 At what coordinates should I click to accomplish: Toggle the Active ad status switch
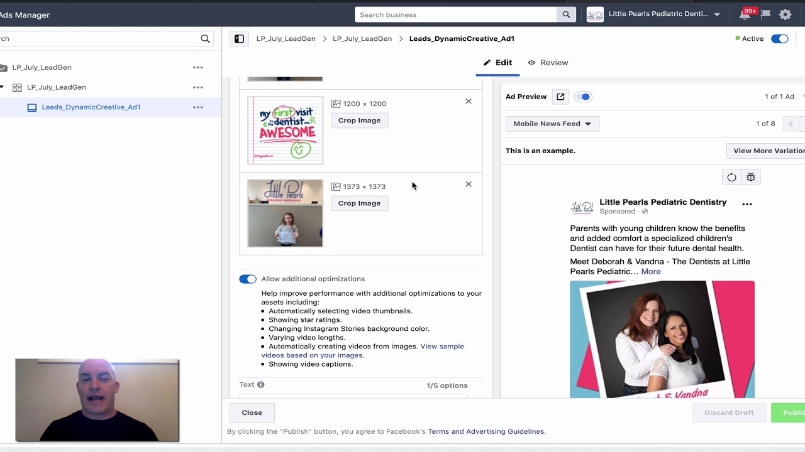[780, 39]
